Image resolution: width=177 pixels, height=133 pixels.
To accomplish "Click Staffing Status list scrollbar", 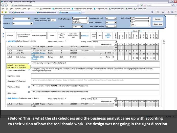I will (x=150, y=22).
